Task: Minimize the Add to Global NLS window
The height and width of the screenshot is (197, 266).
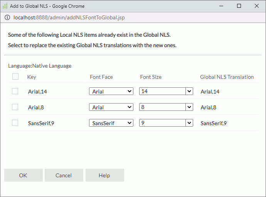Action: click(x=221, y=6)
